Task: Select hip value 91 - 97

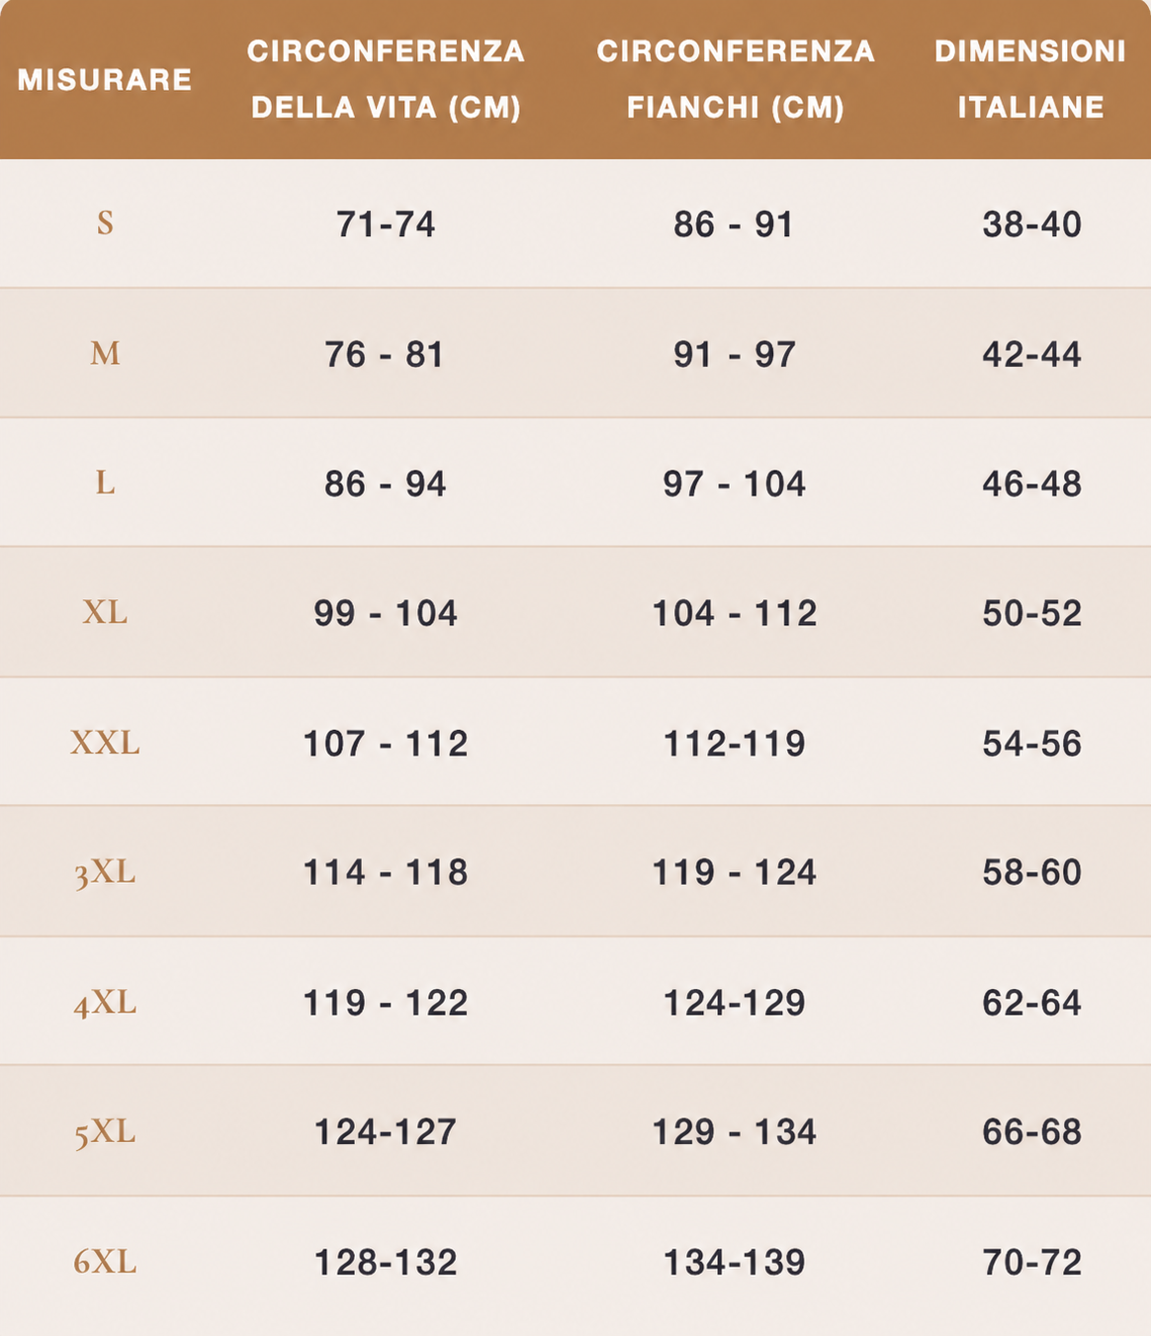Action: pyautogui.click(x=735, y=354)
